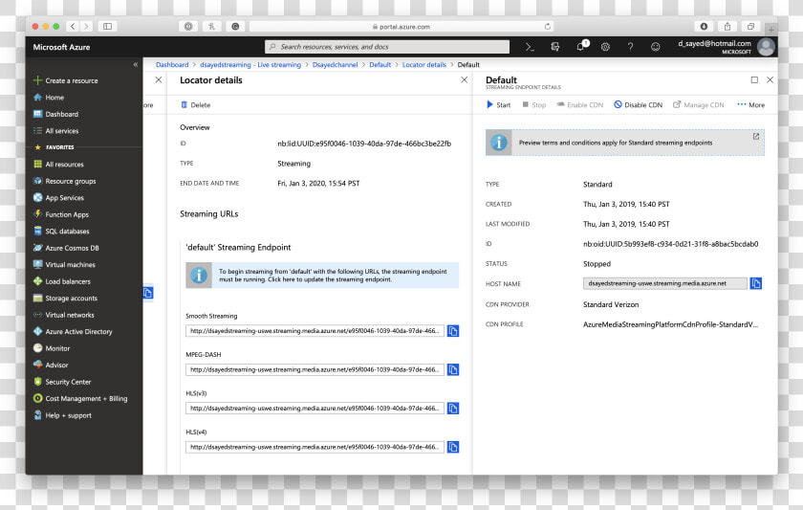The width and height of the screenshot is (803, 510).
Task: Click the Dsayedchannel breadcrumb
Action: (x=335, y=64)
